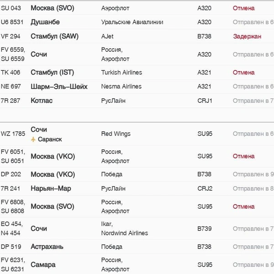Select the Душанбе destination row
This screenshot has height=274, width=274.
137,22
